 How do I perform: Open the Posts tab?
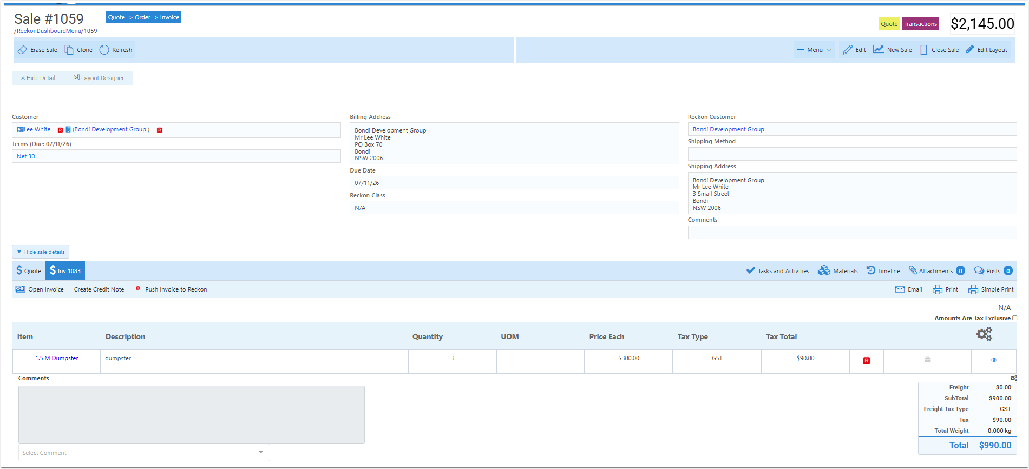pos(993,271)
